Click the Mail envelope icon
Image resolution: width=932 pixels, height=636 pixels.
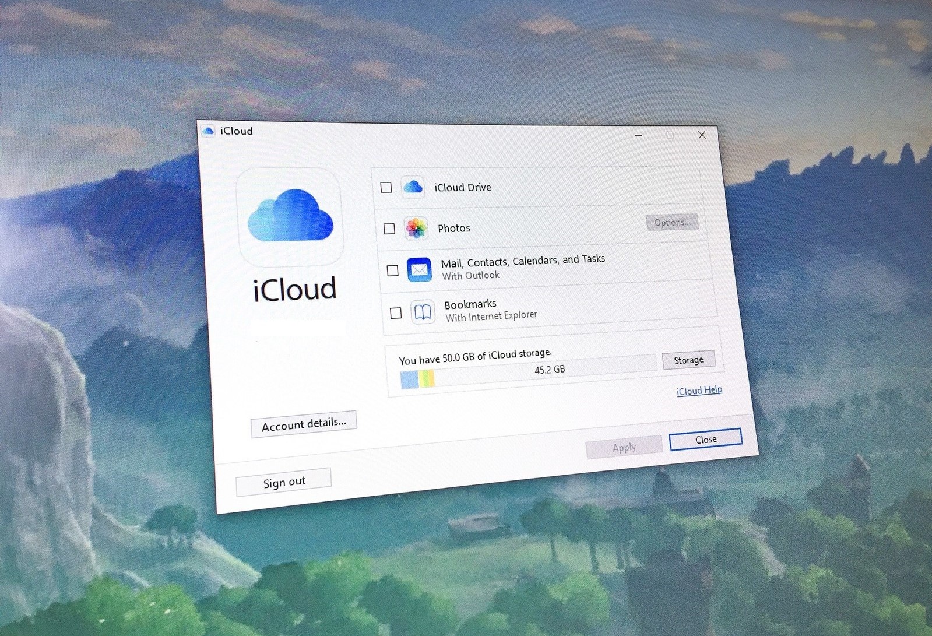coord(419,270)
